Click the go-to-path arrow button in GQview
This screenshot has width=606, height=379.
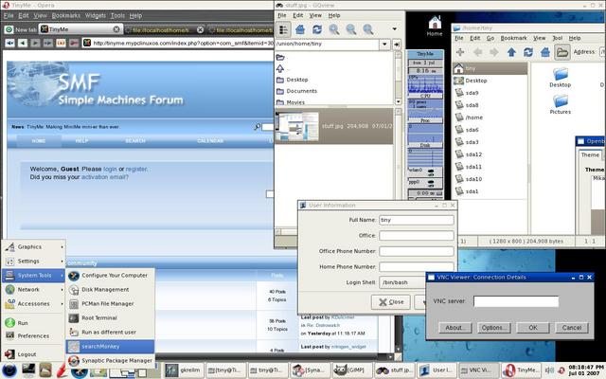[397, 45]
